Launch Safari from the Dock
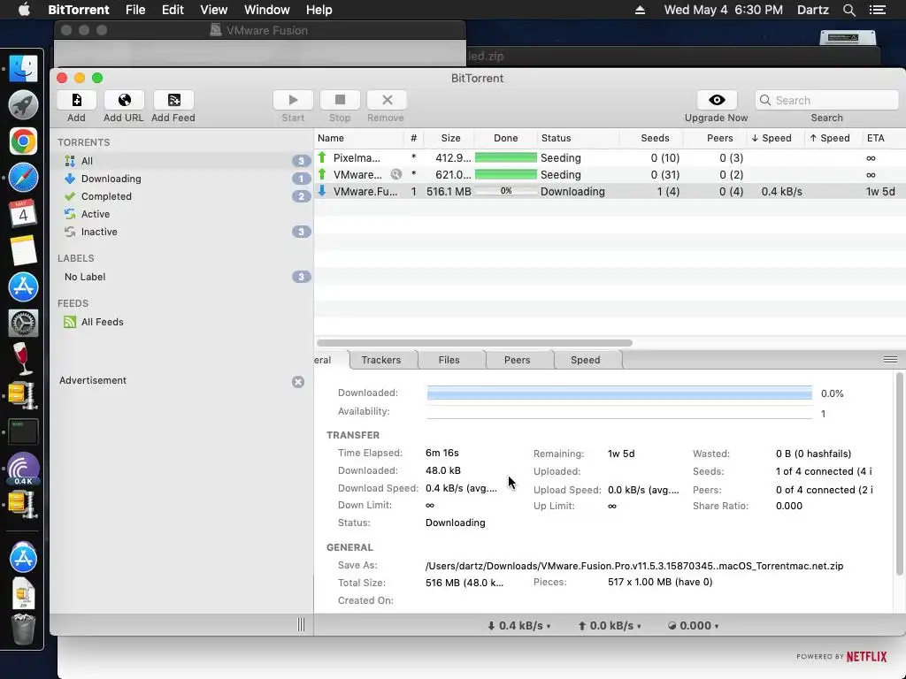906x679 pixels. point(23,178)
